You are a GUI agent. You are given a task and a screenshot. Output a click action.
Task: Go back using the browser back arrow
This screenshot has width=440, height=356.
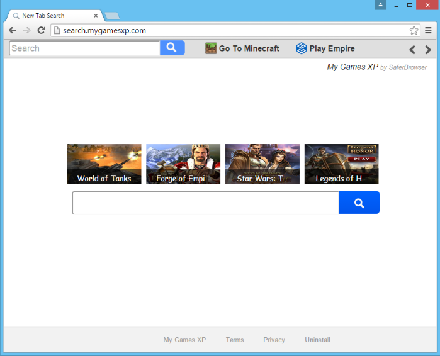click(13, 30)
